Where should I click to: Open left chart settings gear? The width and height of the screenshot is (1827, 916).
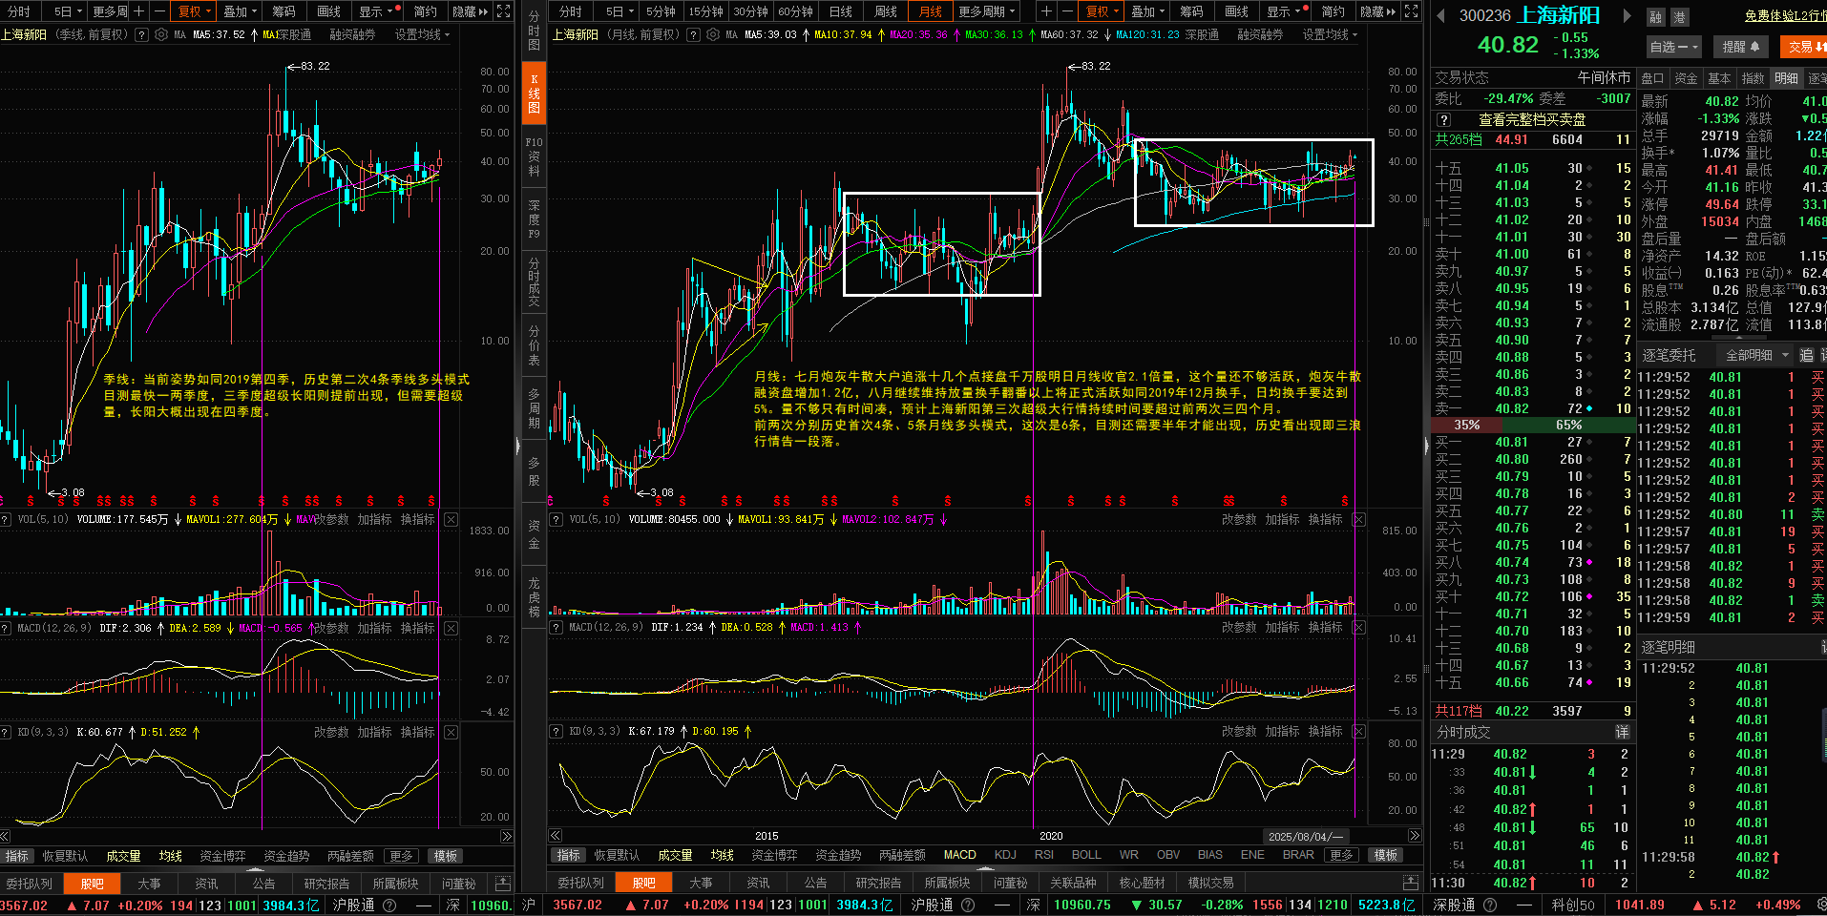click(x=161, y=34)
